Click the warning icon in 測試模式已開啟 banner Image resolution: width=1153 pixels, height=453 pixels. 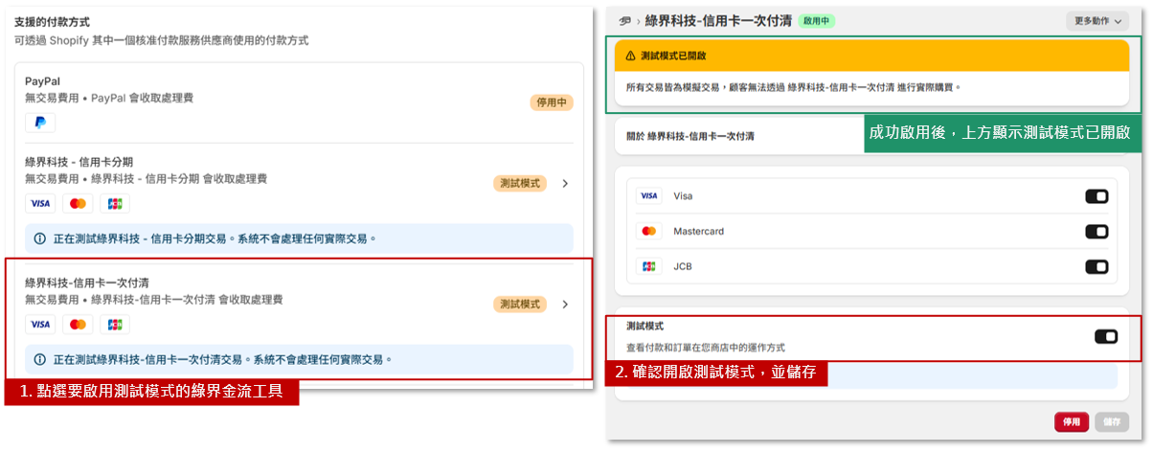click(x=630, y=57)
